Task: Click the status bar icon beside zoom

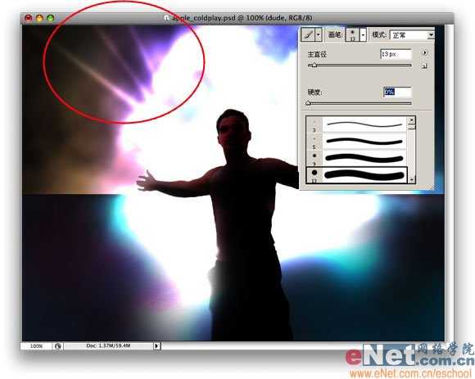Action: pyautogui.click(x=58, y=346)
